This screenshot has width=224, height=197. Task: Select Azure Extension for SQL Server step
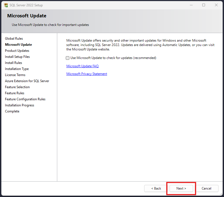coord(27,81)
